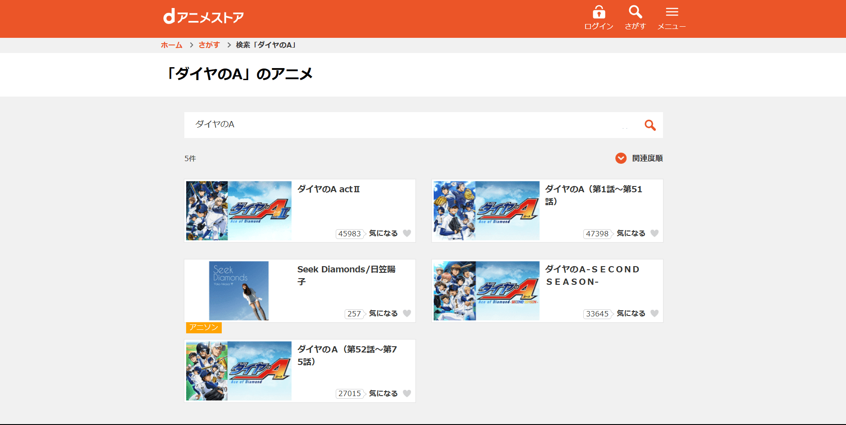The width and height of the screenshot is (846, 425).
Task: Toggle heart for ダイヤのA SECOND SEASON
Action: point(655,313)
